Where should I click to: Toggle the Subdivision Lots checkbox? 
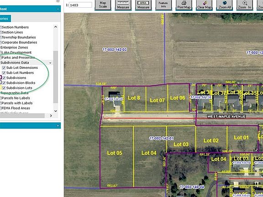pyautogui.click(x=4, y=88)
